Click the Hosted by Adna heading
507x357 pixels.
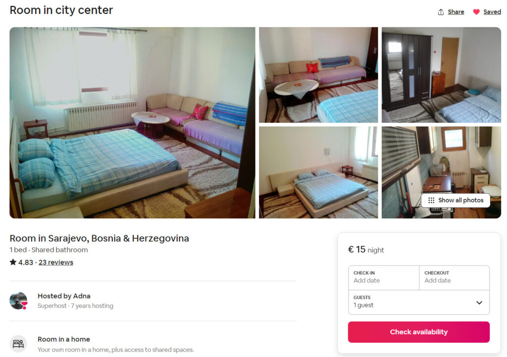64,296
